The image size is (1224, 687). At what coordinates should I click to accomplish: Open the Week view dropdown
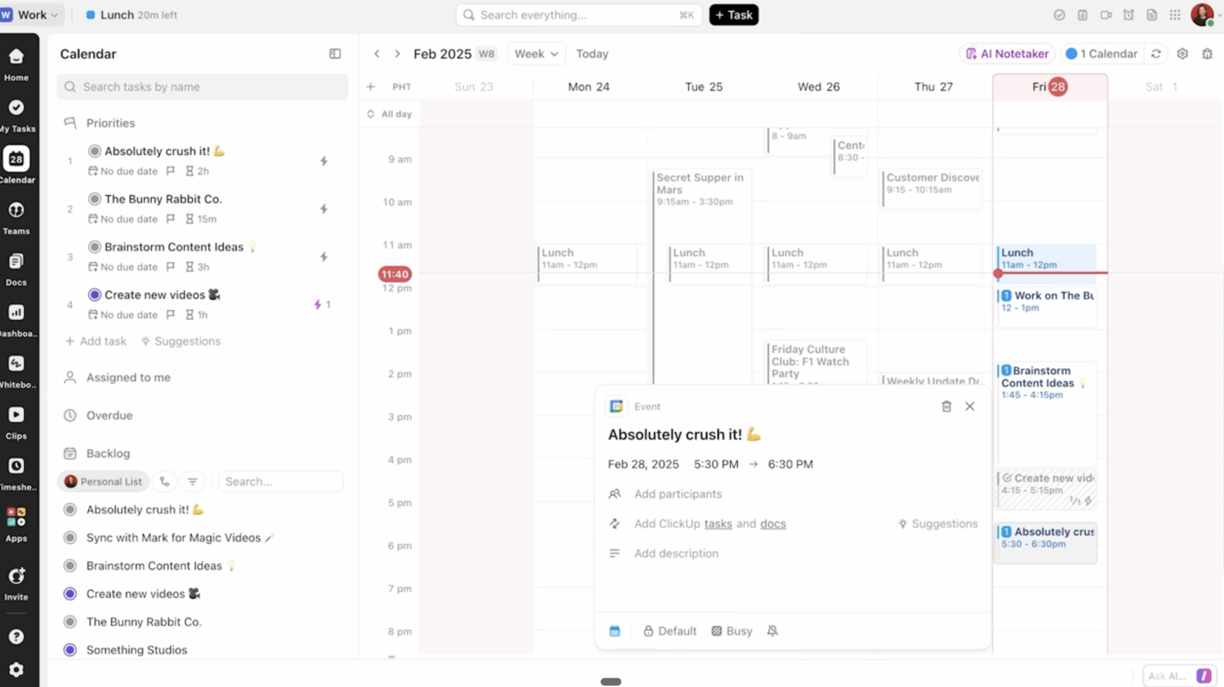(x=536, y=54)
